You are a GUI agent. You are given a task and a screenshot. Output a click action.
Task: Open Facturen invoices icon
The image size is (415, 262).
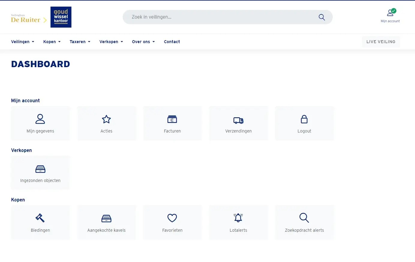172,119
